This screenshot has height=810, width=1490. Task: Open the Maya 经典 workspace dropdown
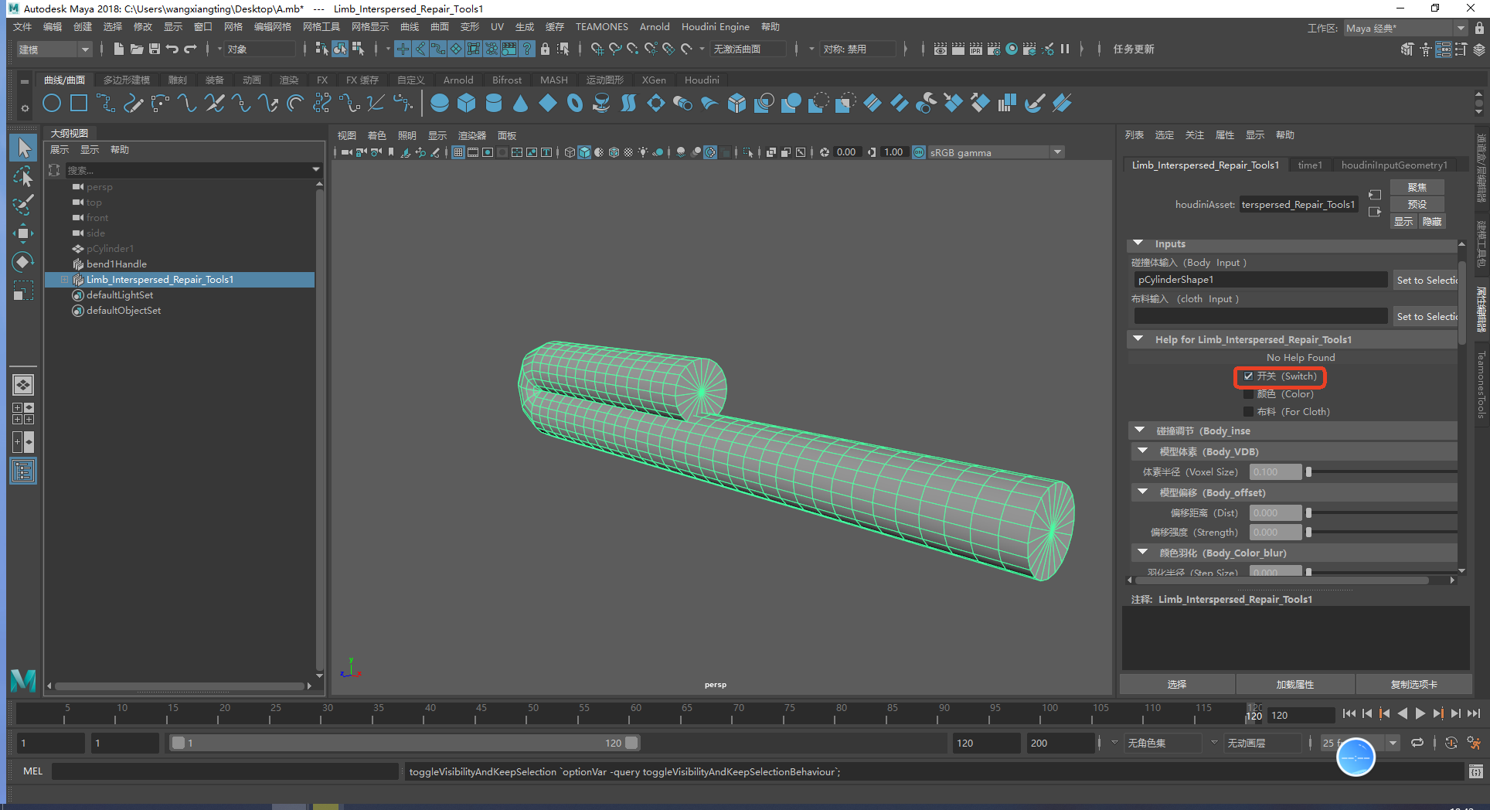[x=1460, y=28]
